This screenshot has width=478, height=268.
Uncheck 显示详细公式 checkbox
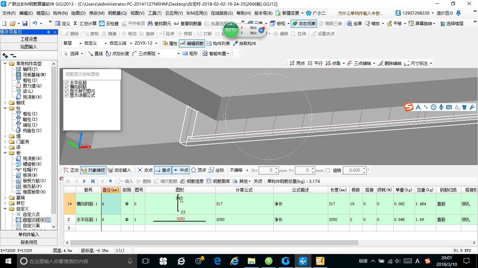pos(66,95)
